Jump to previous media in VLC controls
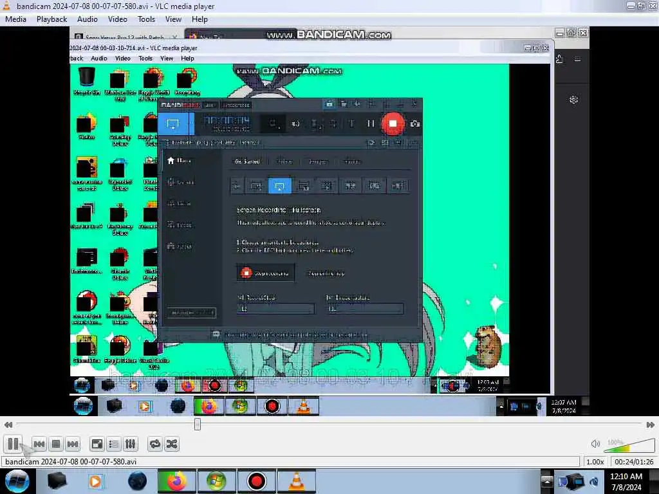Screen dimensions: 659x494 (x=39, y=444)
